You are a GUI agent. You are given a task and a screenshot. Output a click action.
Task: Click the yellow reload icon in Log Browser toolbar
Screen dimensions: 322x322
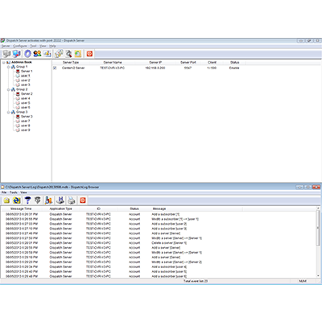[17, 200]
